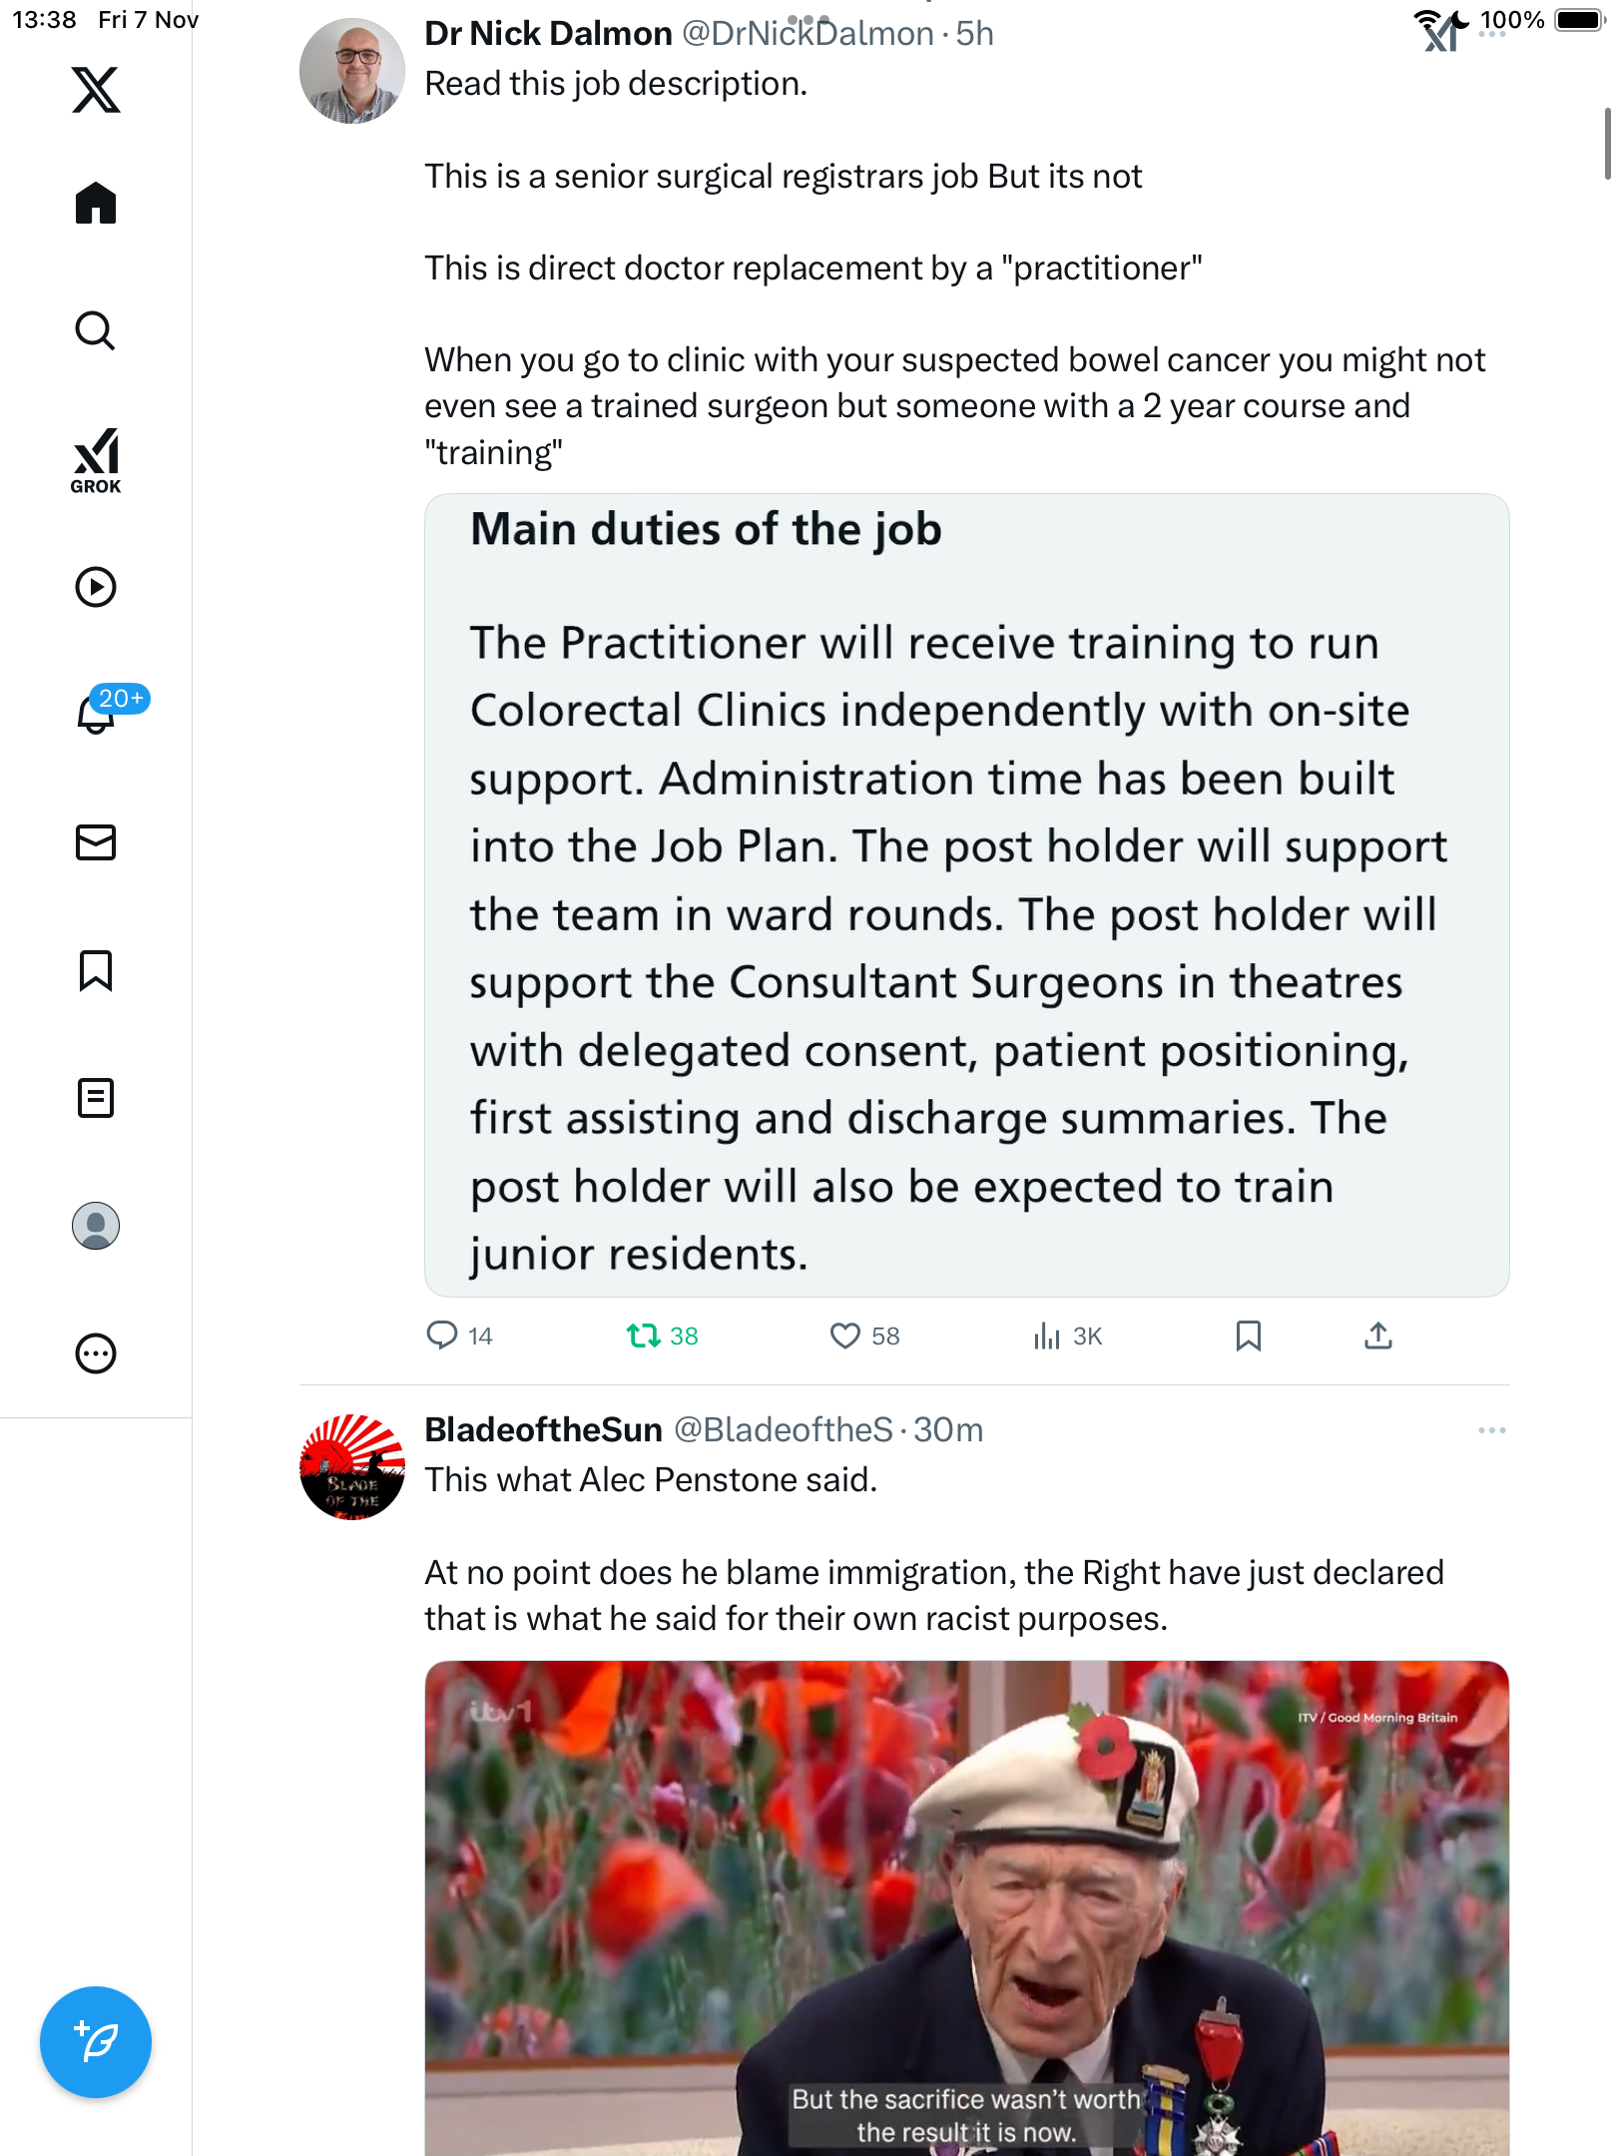Like Dr Nick Dalmon's post
Viewport: 1617px width, 2156px height.
(x=845, y=1336)
